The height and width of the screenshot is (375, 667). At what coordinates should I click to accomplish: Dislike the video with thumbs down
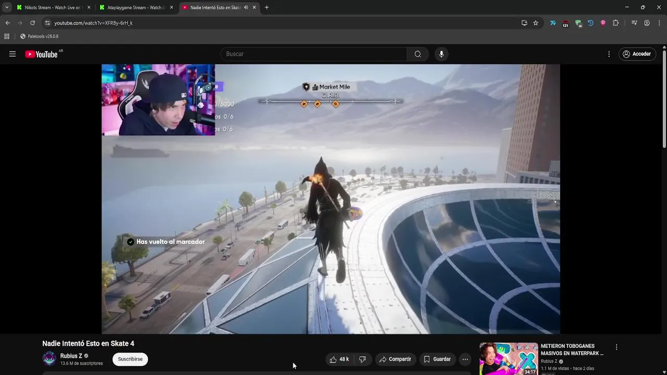pyautogui.click(x=363, y=359)
